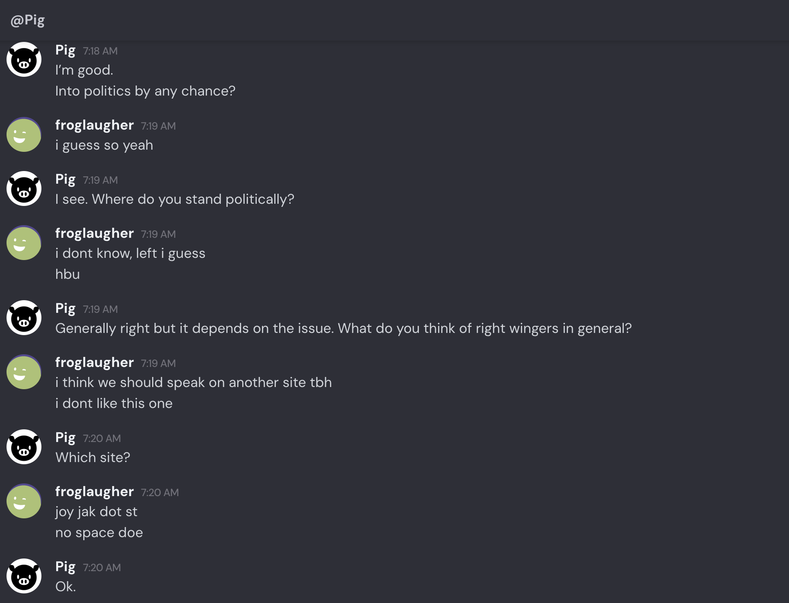Viewport: 789px width, 603px height.
Task: Click the Pig username above "Which site?"
Action: click(x=65, y=438)
